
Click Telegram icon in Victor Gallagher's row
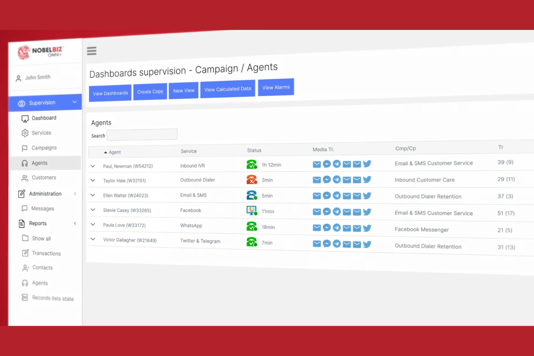click(337, 244)
